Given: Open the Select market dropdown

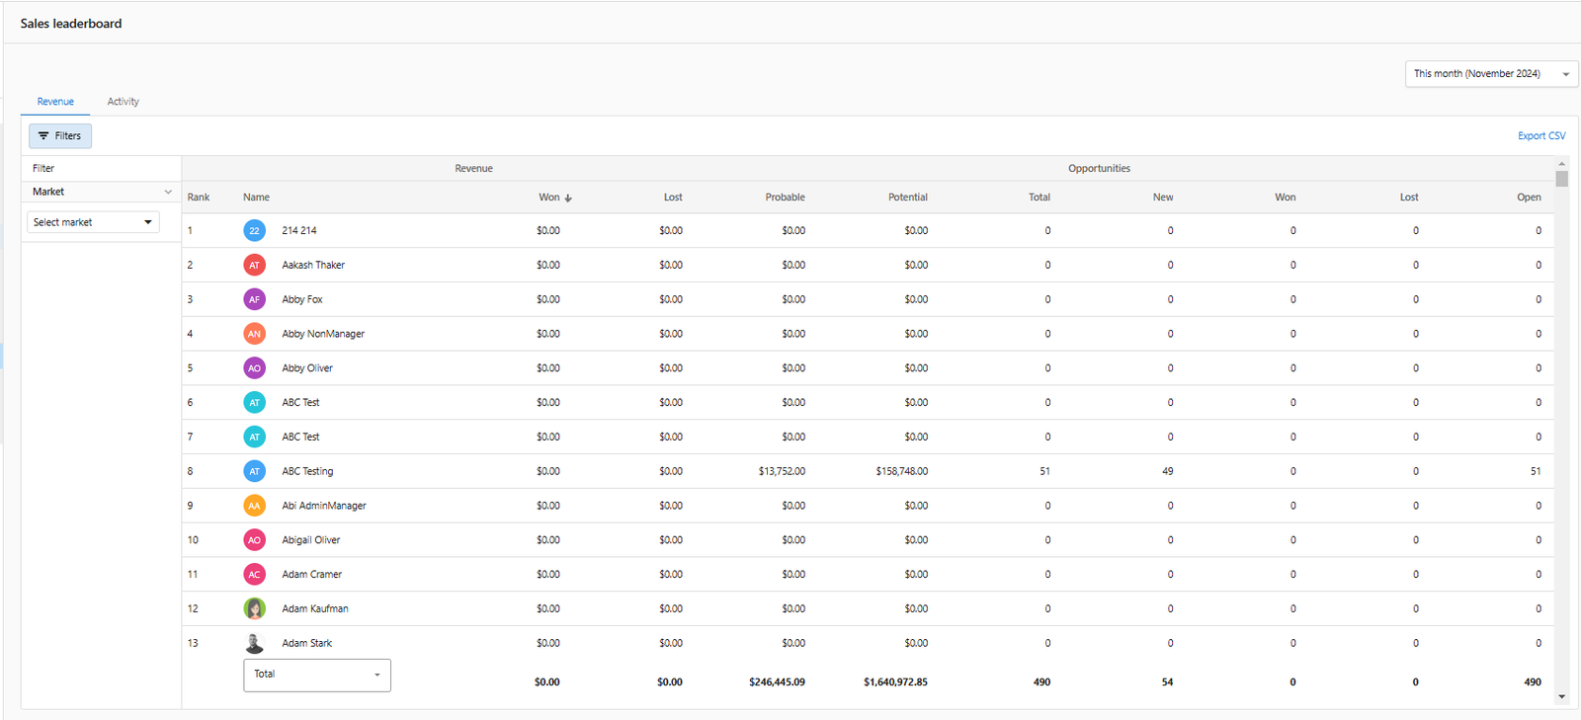Looking at the screenshot, I should click(x=93, y=222).
